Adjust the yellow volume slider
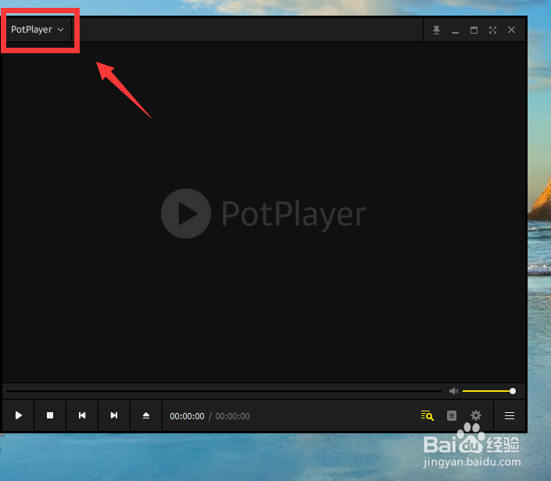Image resolution: width=551 pixels, height=481 pixels. [489, 391]
